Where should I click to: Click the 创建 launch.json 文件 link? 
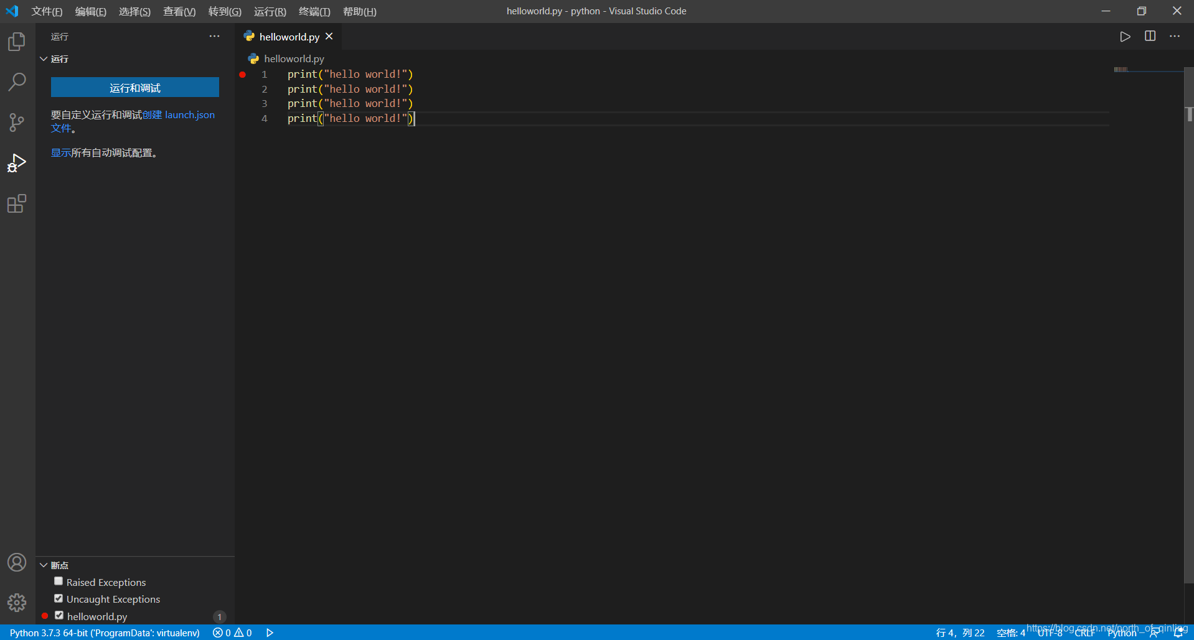[178, 115]
